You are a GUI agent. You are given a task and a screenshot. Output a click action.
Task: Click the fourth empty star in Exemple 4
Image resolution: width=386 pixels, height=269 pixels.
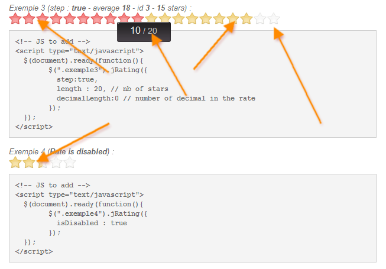tap(56, 163)
